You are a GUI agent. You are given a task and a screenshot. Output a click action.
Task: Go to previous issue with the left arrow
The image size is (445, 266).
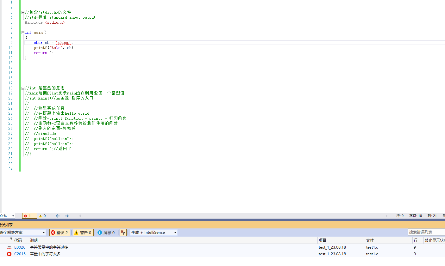click(58, 216)
